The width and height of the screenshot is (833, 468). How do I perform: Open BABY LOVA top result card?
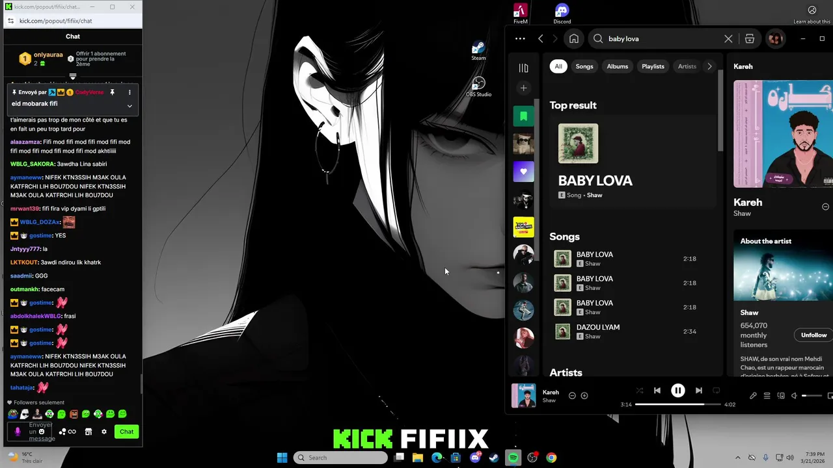tap(633, 162)
